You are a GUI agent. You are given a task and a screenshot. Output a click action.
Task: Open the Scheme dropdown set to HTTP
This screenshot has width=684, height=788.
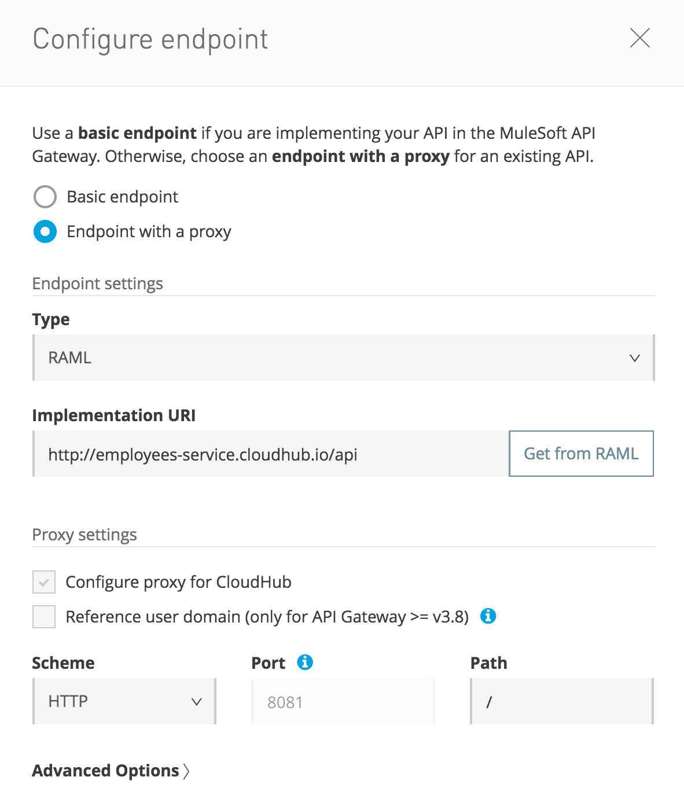[x=124, y=701]
